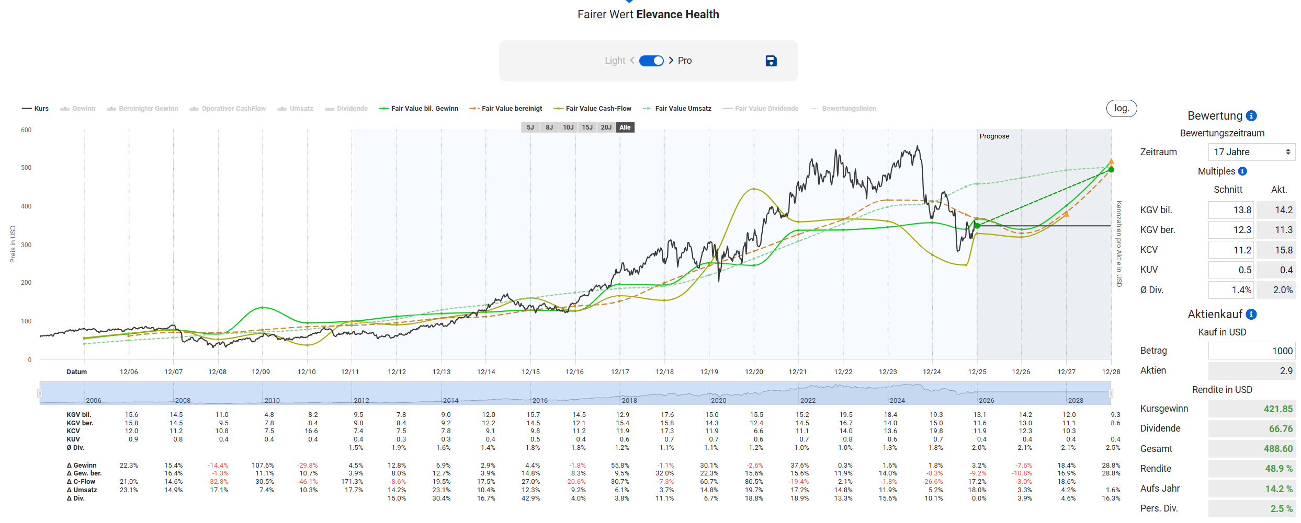Click the Betrag input field
This screenshot has height=523, width=1301.
pos(1251,351)
